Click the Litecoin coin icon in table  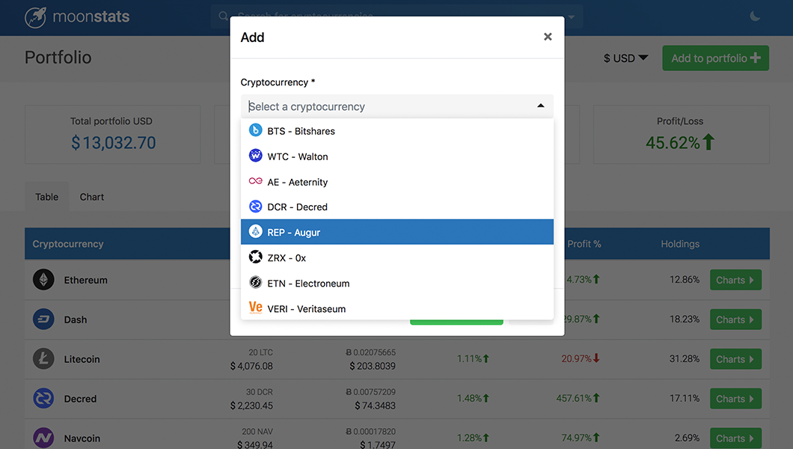pyautogui.click(x=43, y=359)
